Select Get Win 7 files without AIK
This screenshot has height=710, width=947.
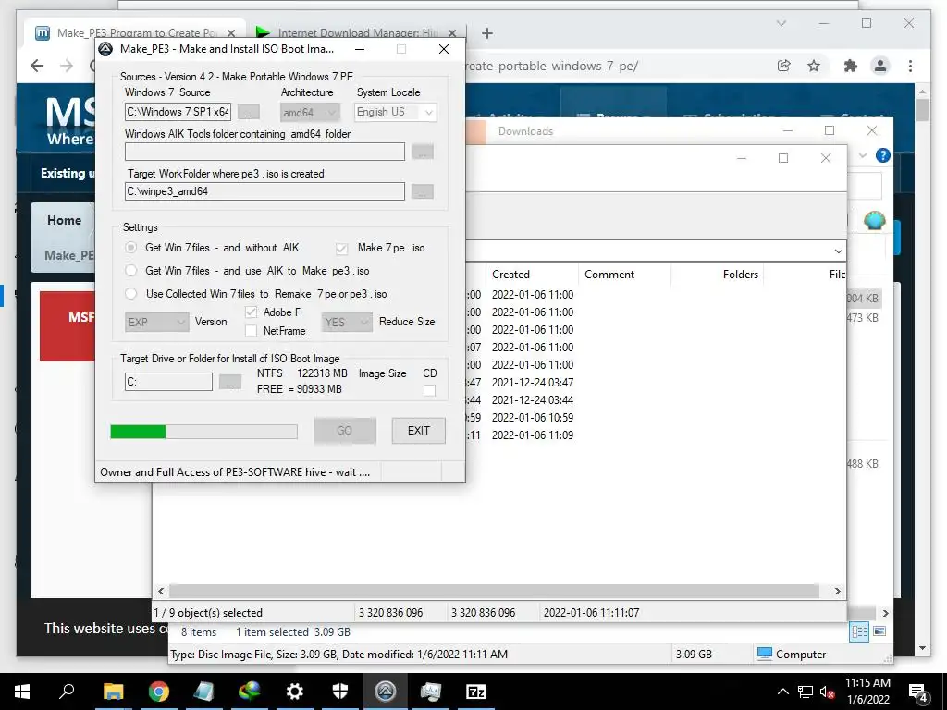[x=130, y=248]
